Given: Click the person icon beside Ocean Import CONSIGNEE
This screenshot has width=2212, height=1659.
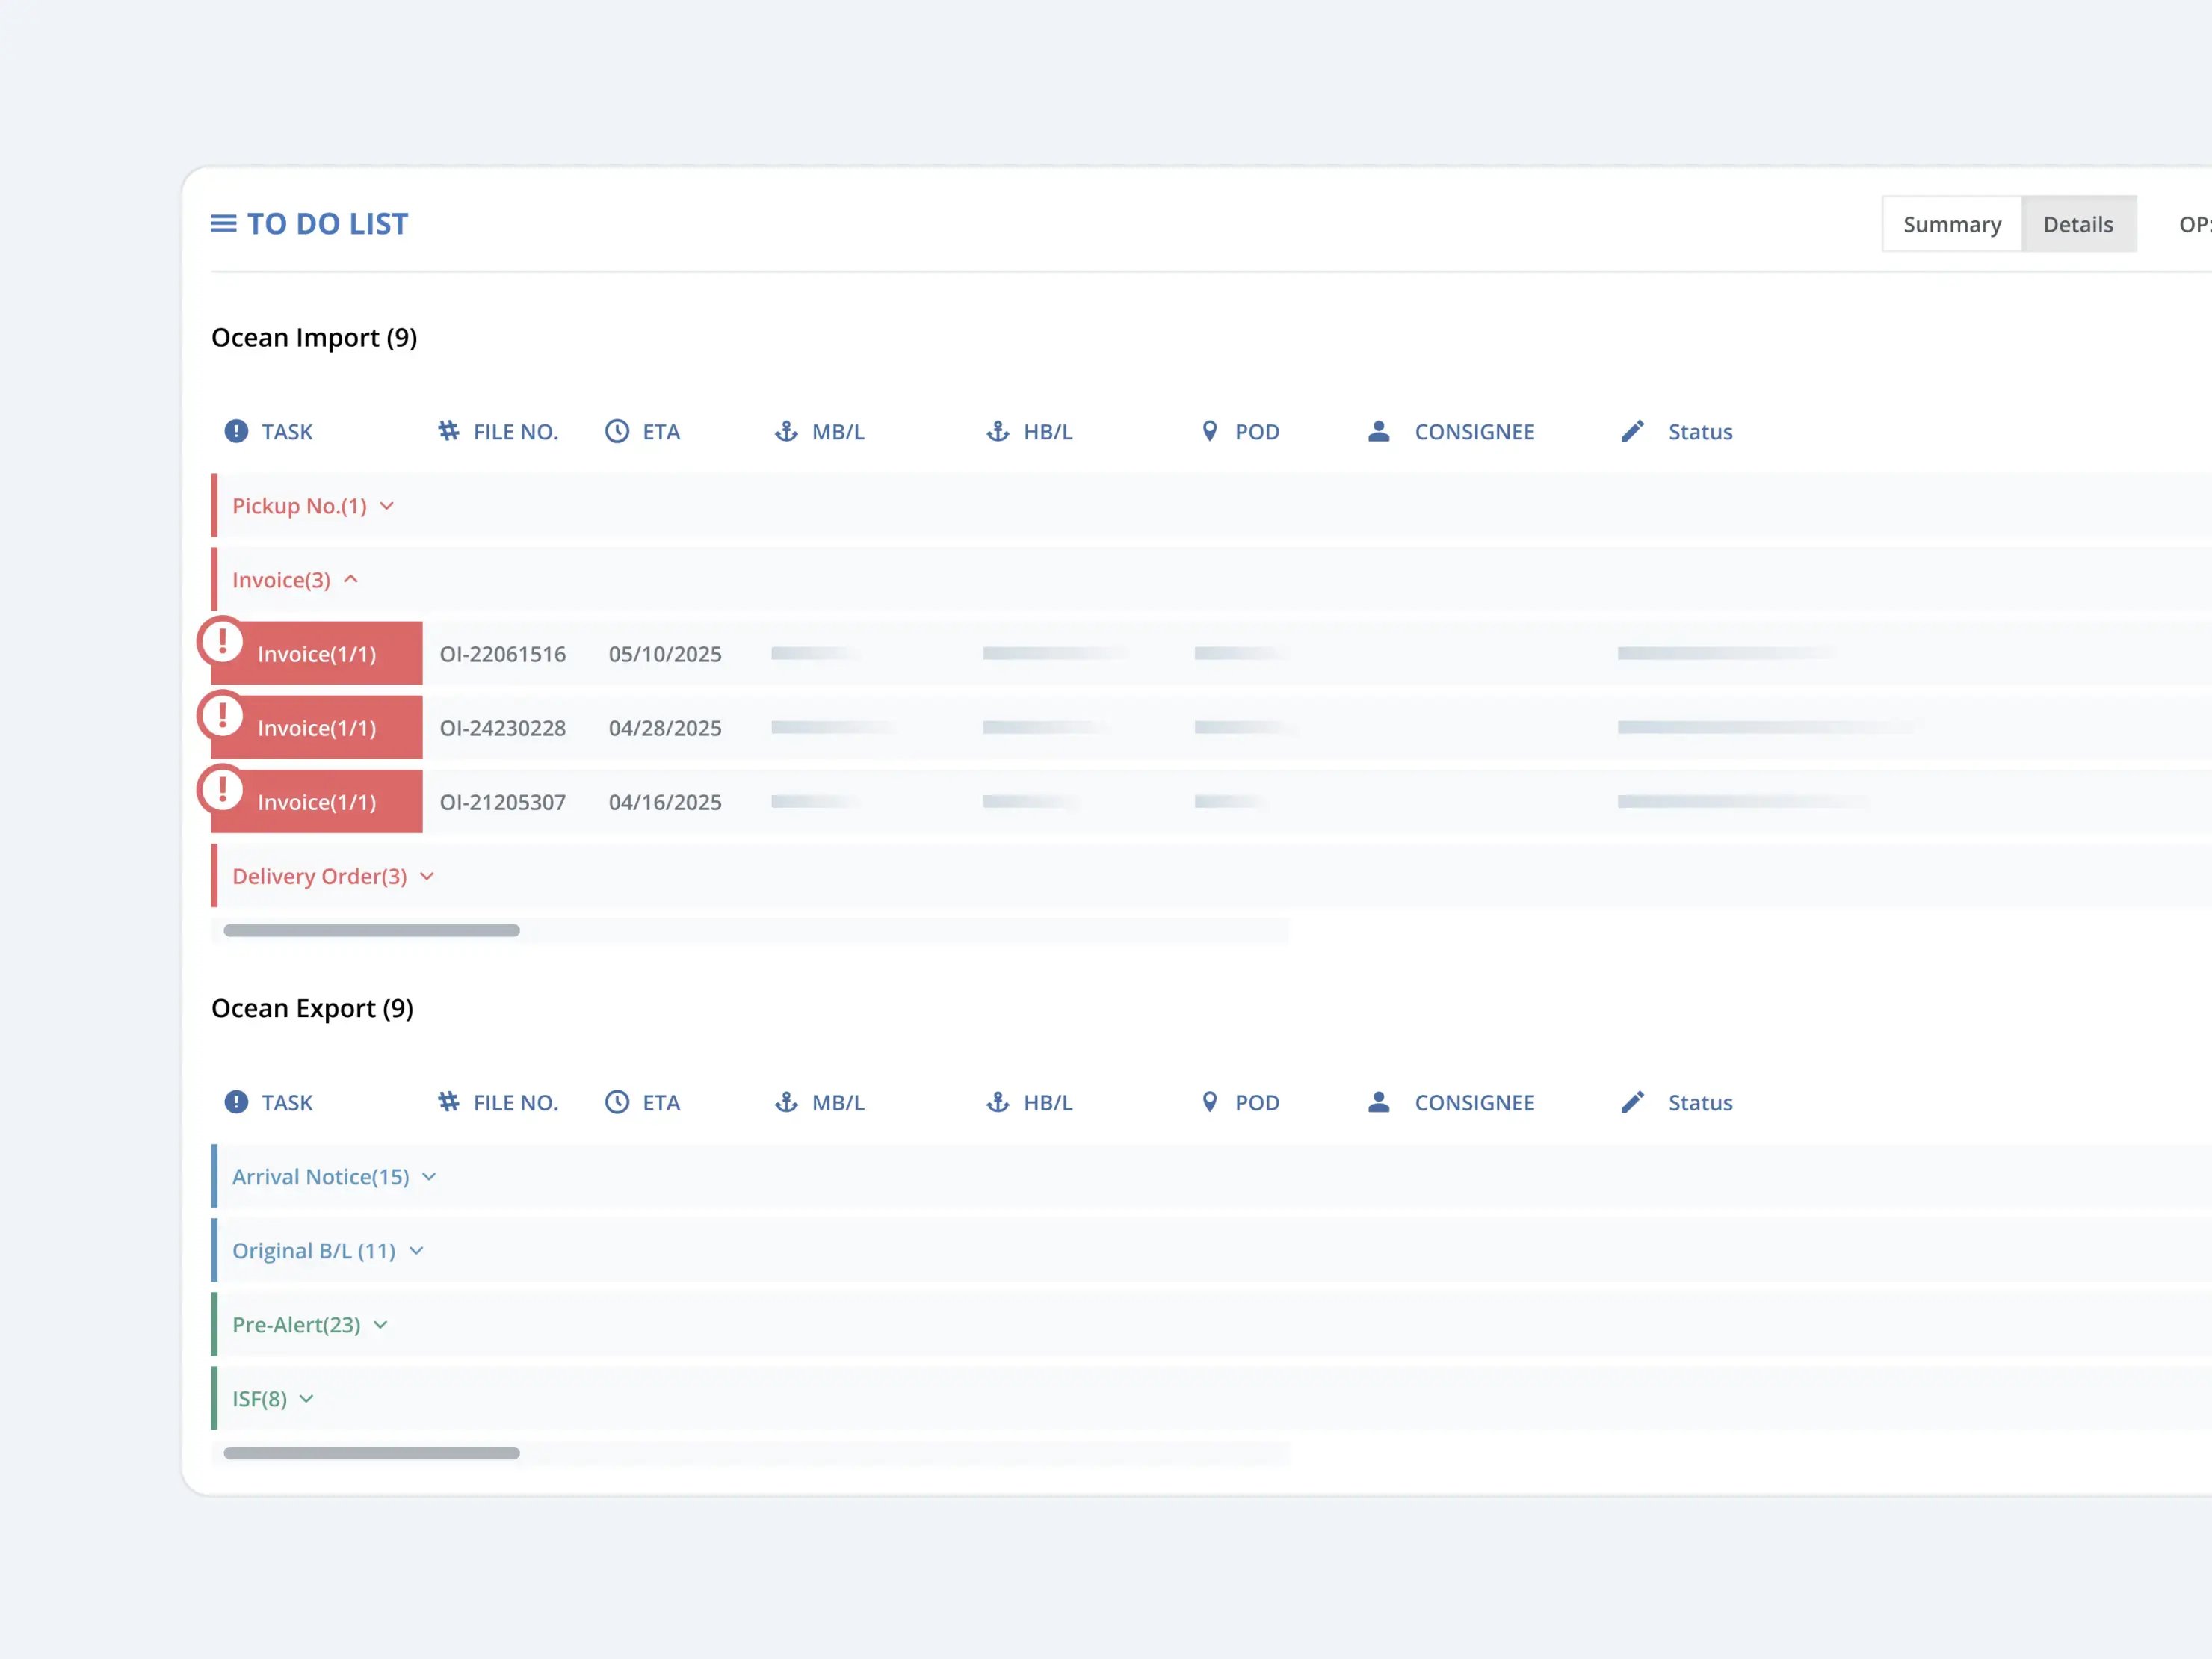Looking at the screenshot, I should [x=1378, y=431].
